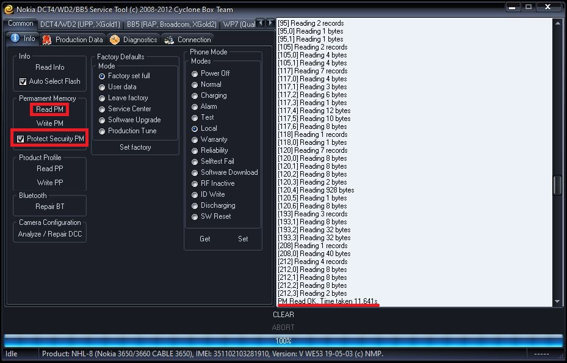Select the User data factory mode
Screen dimensions: 567x363
tap(102, 87)
